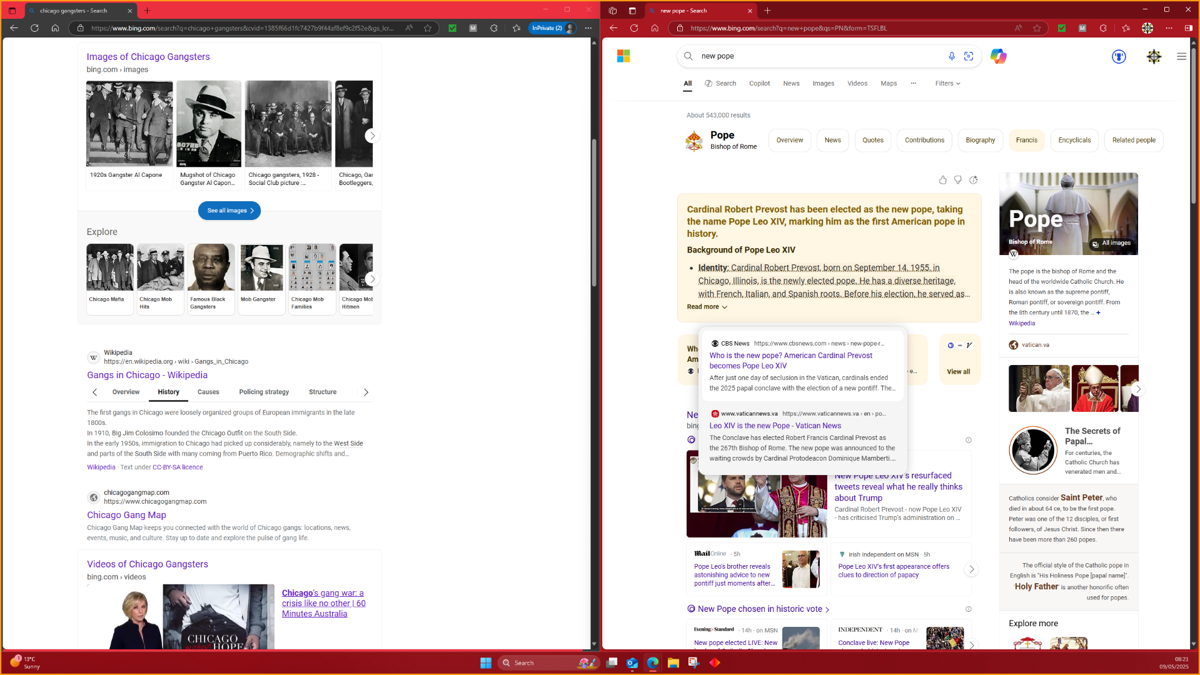Open Settings and more in left Edge window
The width and height of the screenshot is (1200, 675).
[588, 28]
